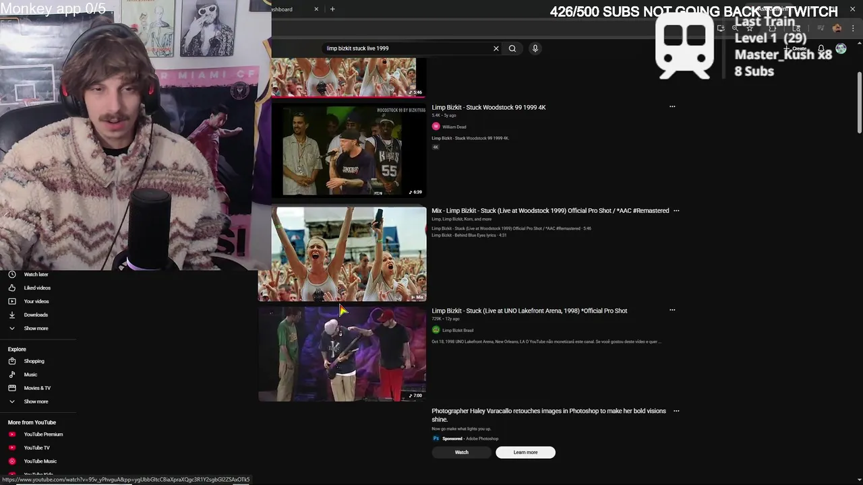
Task: Open the topmost 5:46 crowd thumbnail
Action: click(x=349, y=77)
